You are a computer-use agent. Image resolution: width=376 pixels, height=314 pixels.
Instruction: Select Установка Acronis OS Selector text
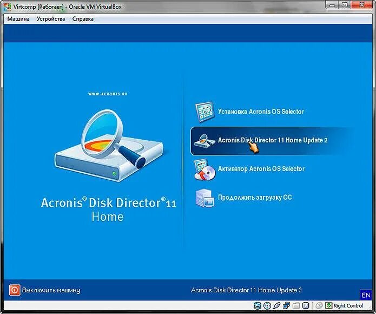(x=261, y=112)
